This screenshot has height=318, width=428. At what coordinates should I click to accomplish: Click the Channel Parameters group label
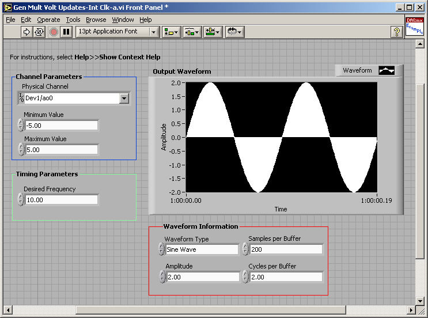[49, 77]
